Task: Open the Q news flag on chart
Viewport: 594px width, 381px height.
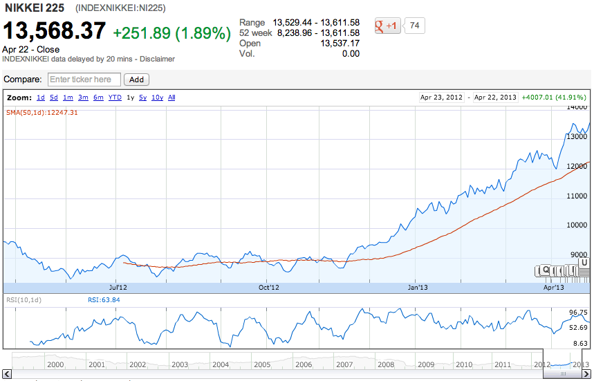Action: coord(546,270)
